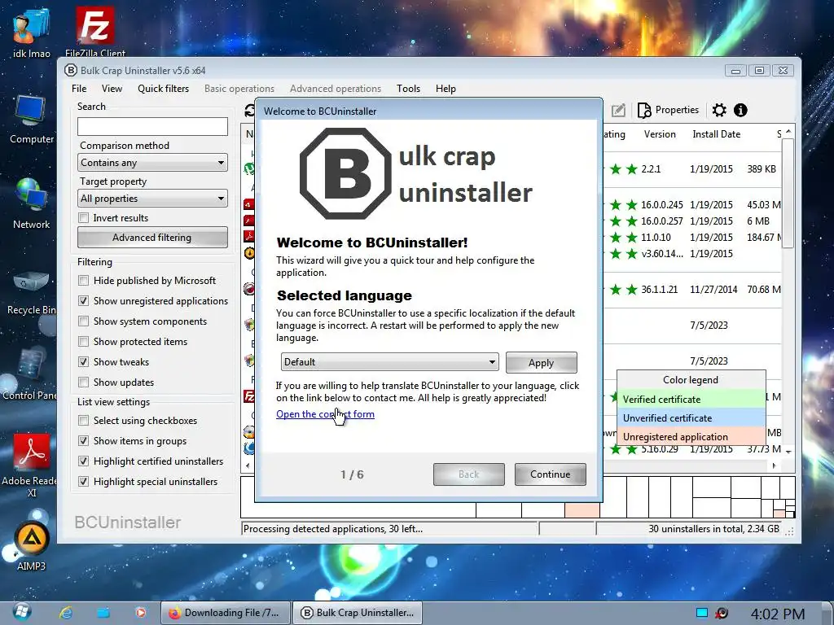Click the BCUninstaller window title icon
Screen dimensions: 834x625
point(70,70)
